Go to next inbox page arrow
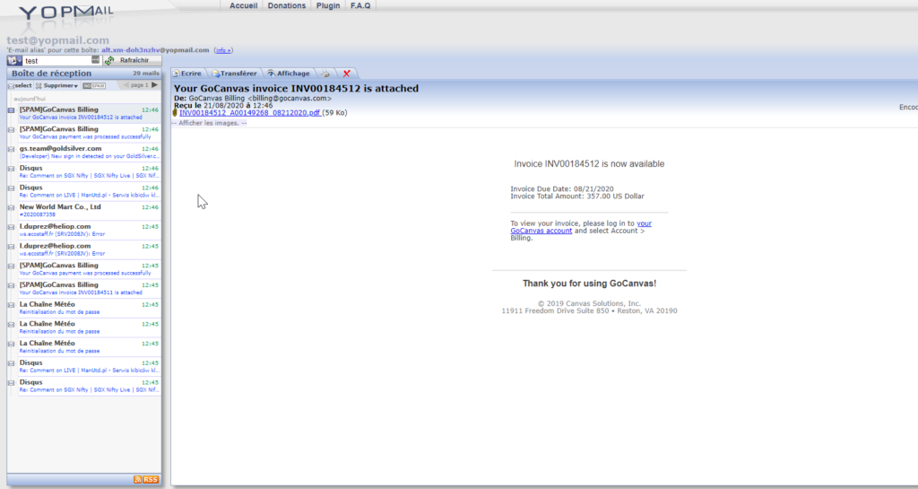 (x=154, y=85)
